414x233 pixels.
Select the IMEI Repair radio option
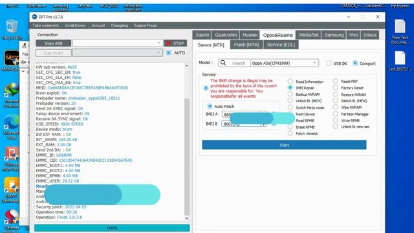(290, 88)
